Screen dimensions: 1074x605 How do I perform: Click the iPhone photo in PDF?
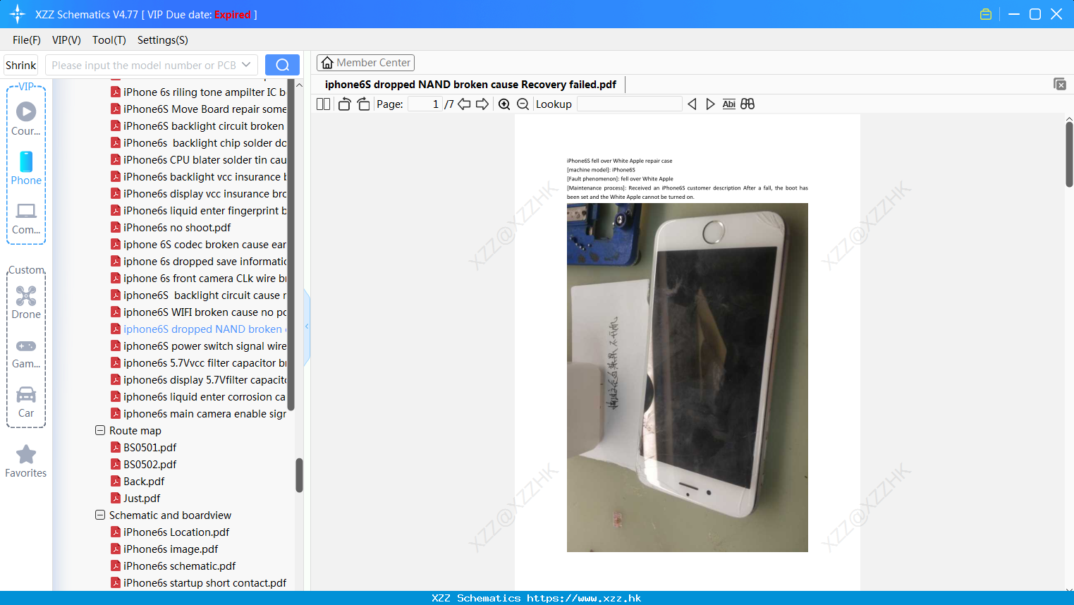click(x=687, y=377)
